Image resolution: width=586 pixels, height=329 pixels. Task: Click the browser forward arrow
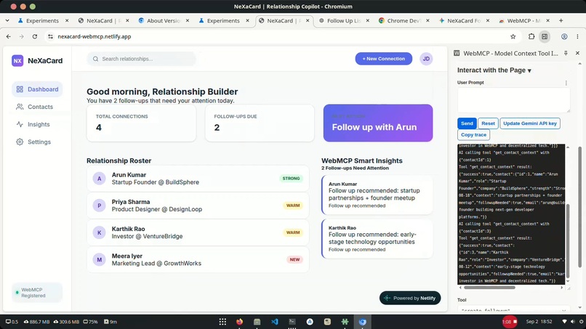click(x=22, y=36)
